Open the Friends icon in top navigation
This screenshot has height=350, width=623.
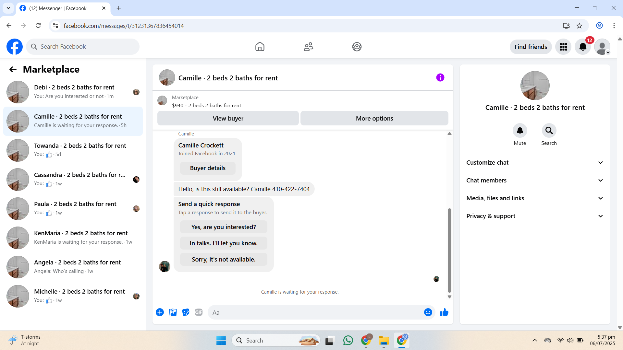tap(309, 47)
